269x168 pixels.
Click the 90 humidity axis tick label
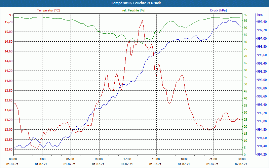point(245,28)
